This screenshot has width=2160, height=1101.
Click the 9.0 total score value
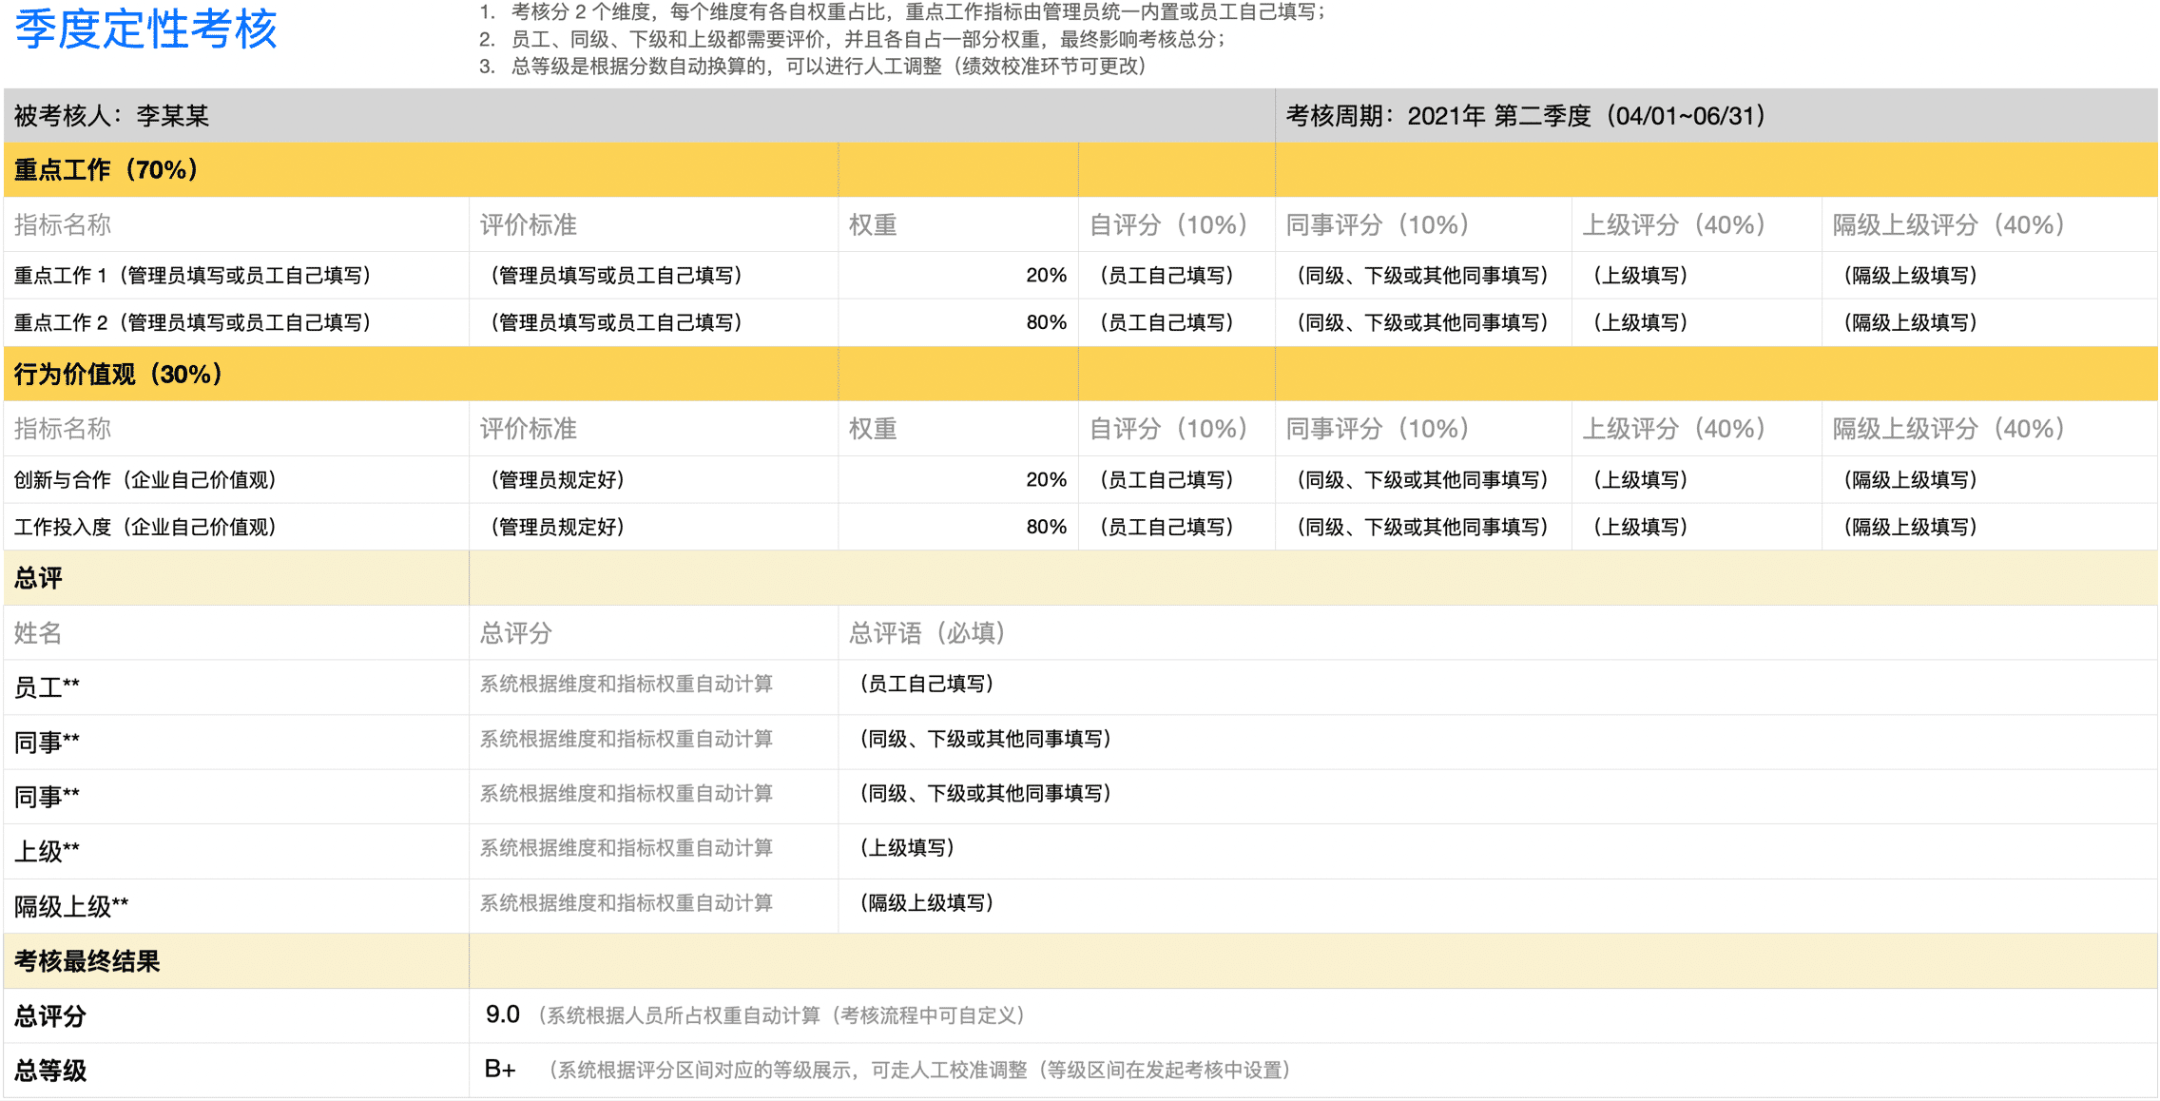[503, 1014]
